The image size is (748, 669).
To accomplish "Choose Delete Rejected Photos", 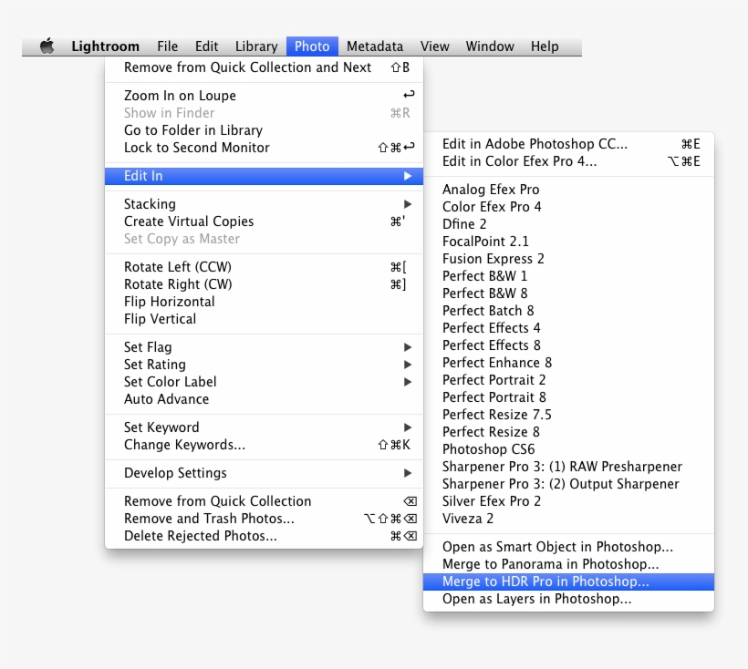I will pyautogui.click(x=264, y=536).
